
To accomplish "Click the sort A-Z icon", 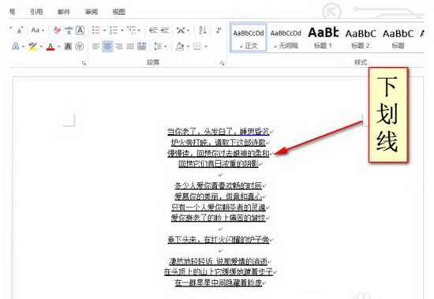I will click(203, 30).
